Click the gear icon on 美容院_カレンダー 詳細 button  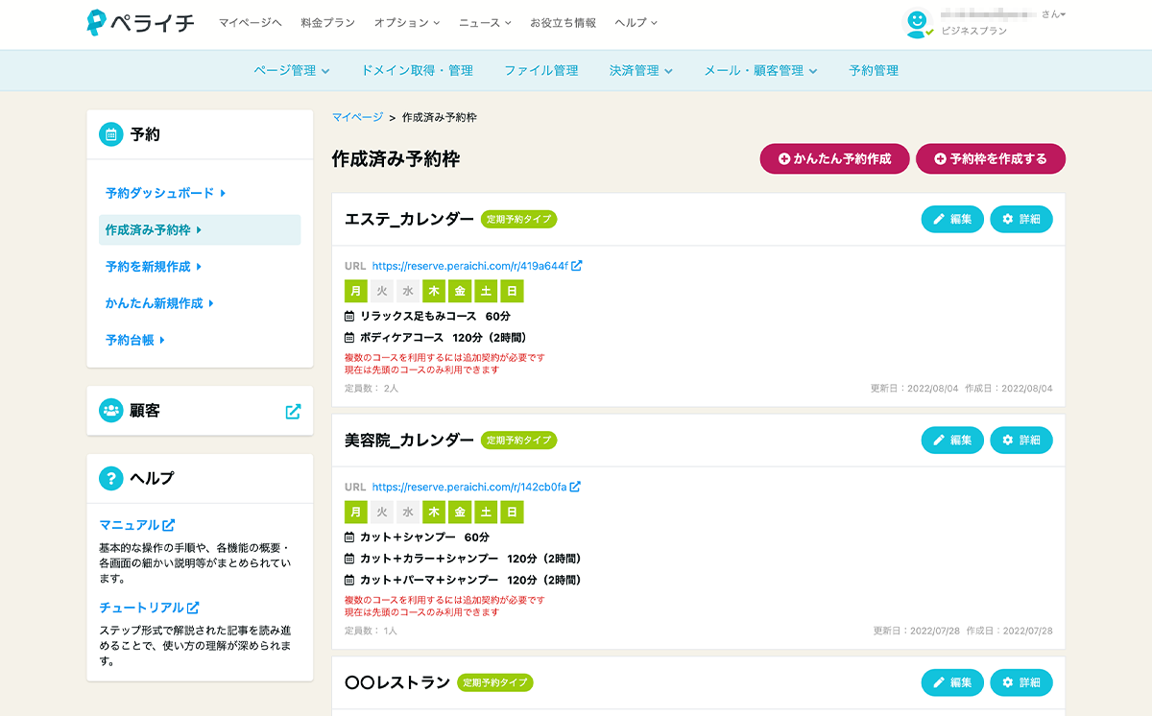(x=1007, y=440)
